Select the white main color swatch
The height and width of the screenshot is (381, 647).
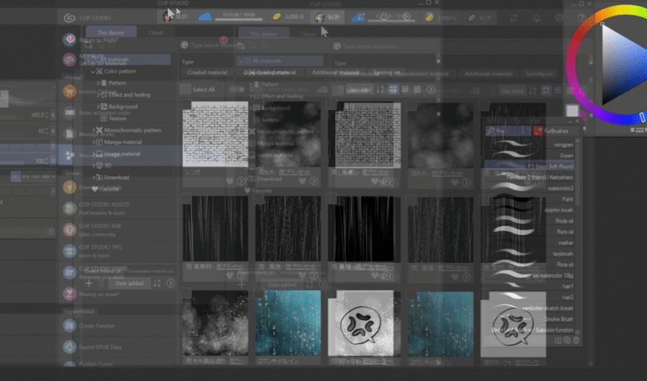[572, 111]
